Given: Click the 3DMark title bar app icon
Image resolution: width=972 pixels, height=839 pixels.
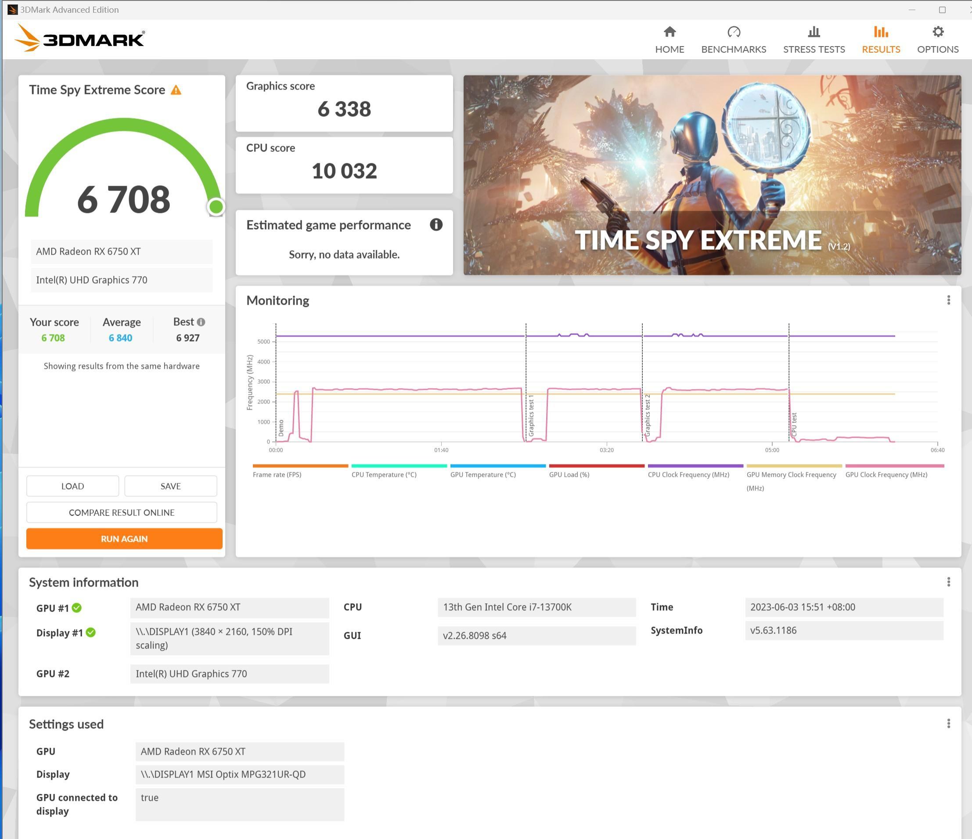Looking at the screenshot, I should pyautogui.click(x=13, y=9).
